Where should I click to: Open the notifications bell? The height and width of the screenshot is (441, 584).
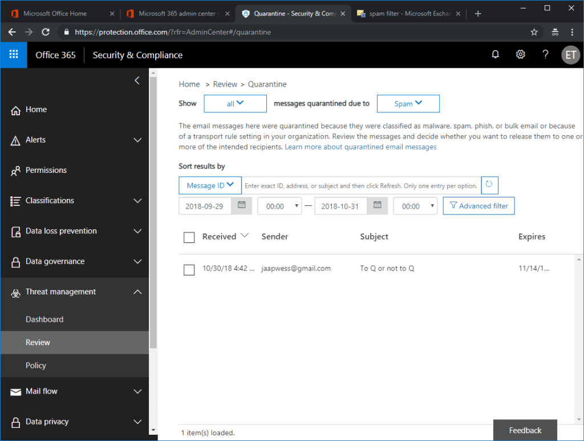pos(495,54)
